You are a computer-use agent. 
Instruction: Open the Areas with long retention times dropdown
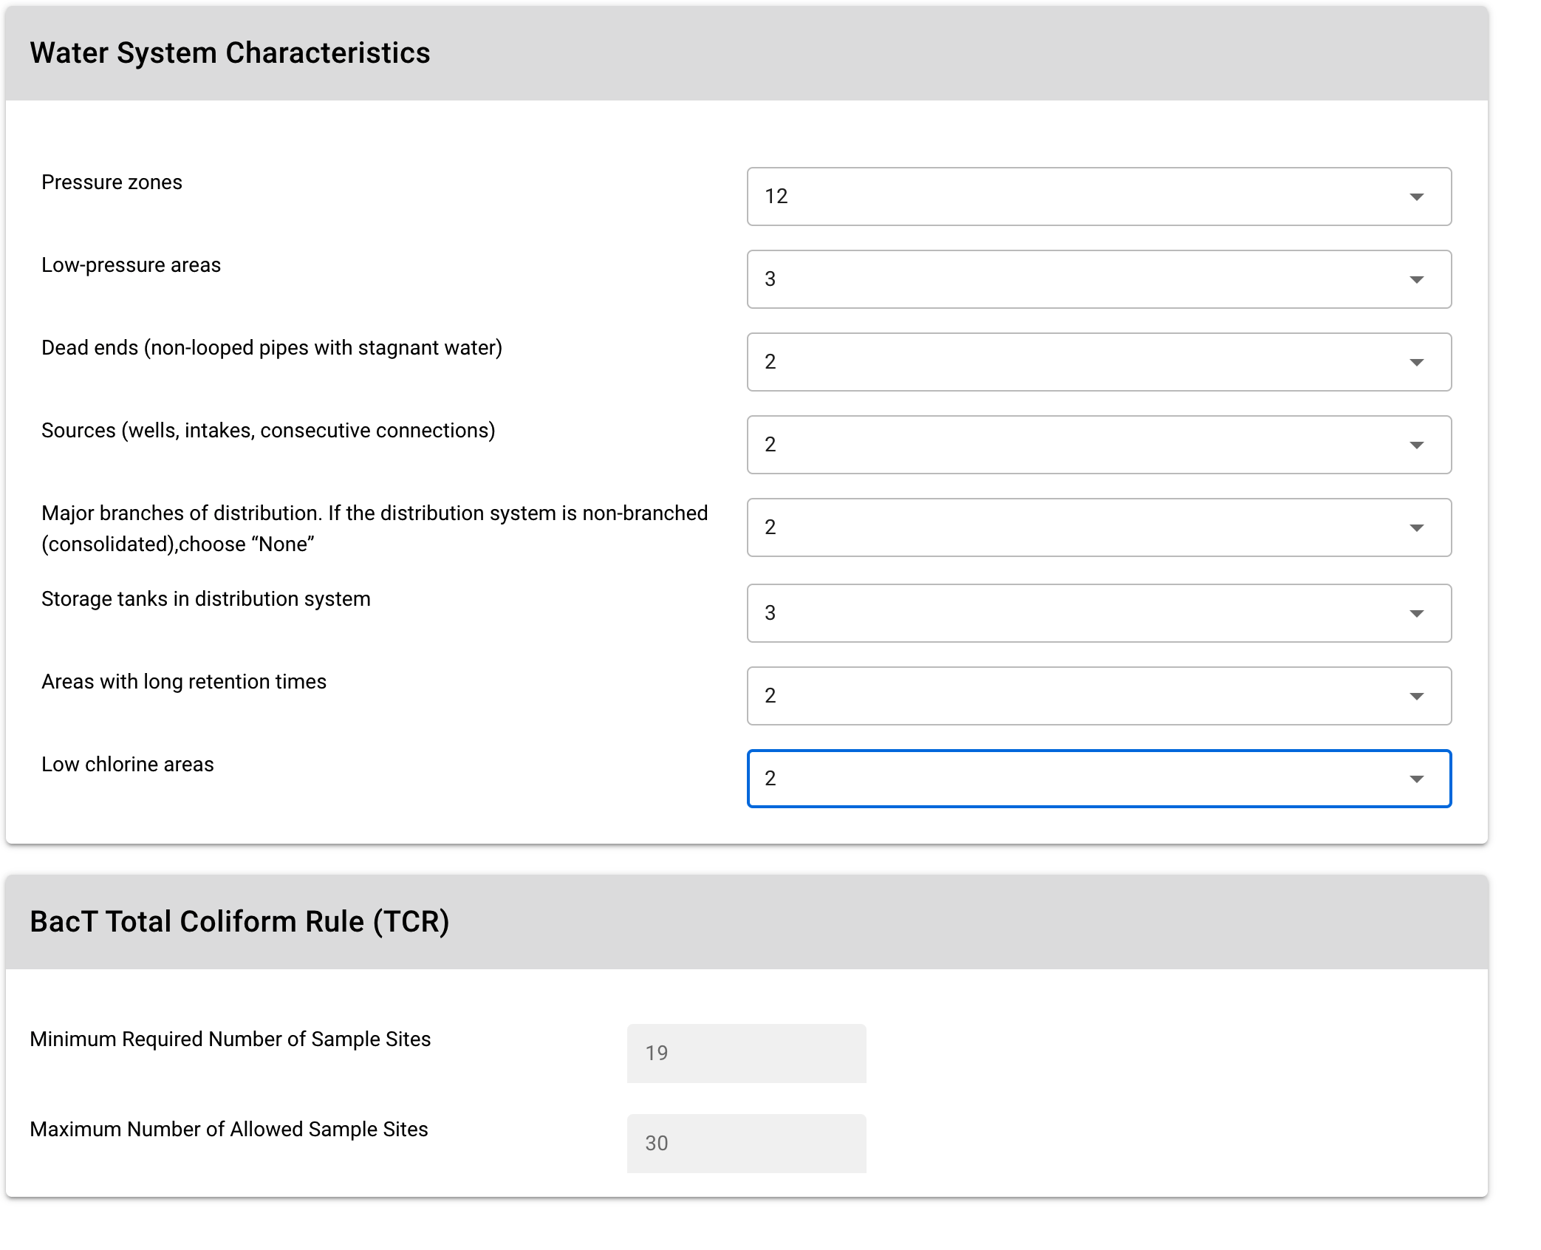[x=1098, y=696]
